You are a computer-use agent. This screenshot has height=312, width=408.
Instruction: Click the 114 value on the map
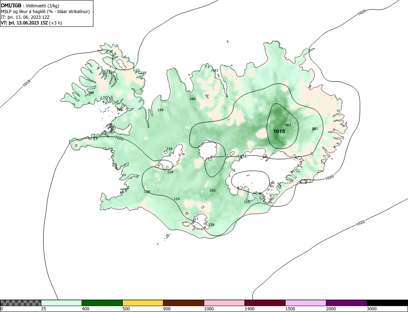[177, 199]
